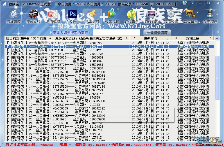Focus the resource search input box
The height and width of the screenshot is (147, 224).
point(116,32)
